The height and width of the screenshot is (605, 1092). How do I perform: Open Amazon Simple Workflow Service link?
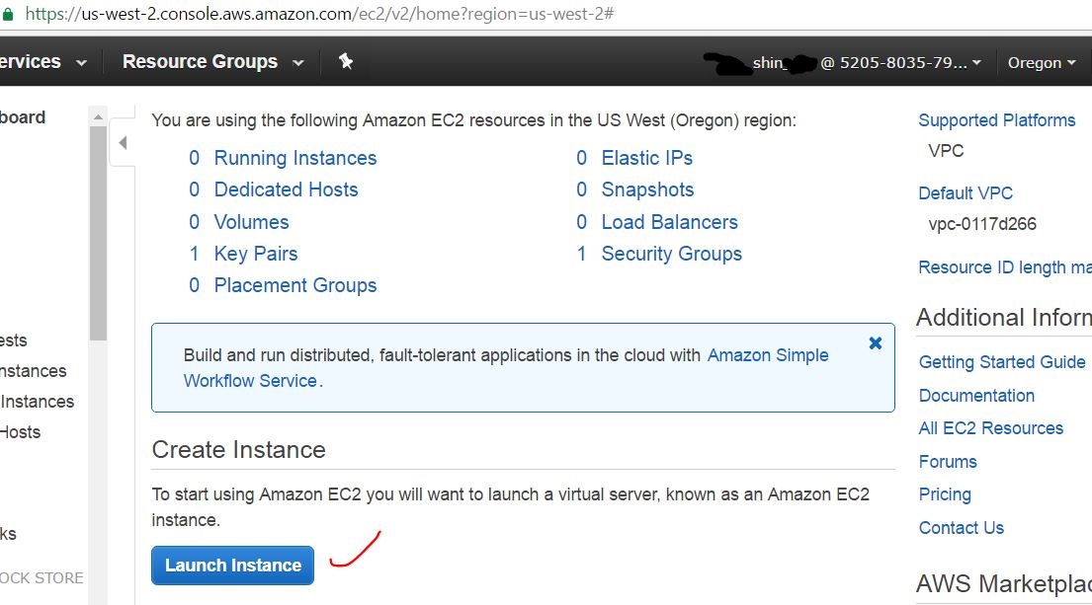point(767,355)
